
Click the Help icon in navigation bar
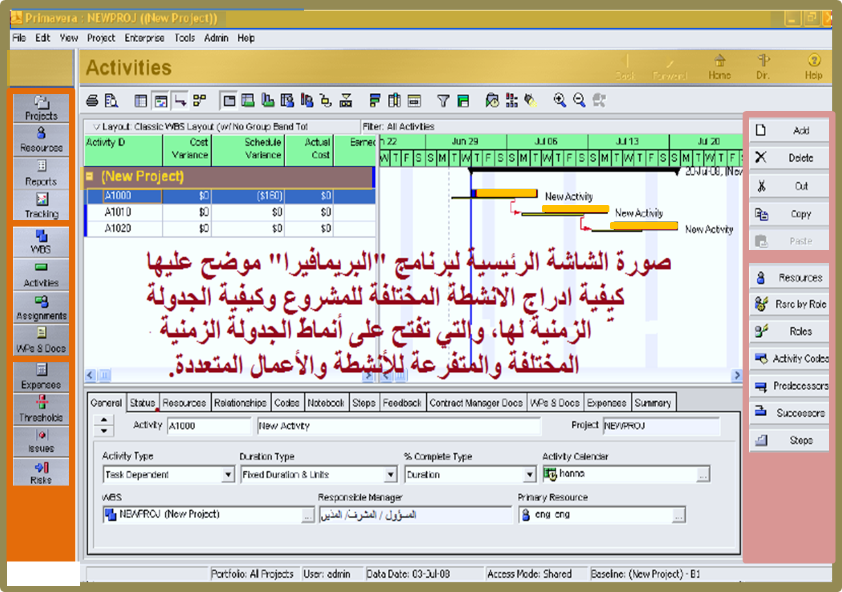(x=813, y=68)
